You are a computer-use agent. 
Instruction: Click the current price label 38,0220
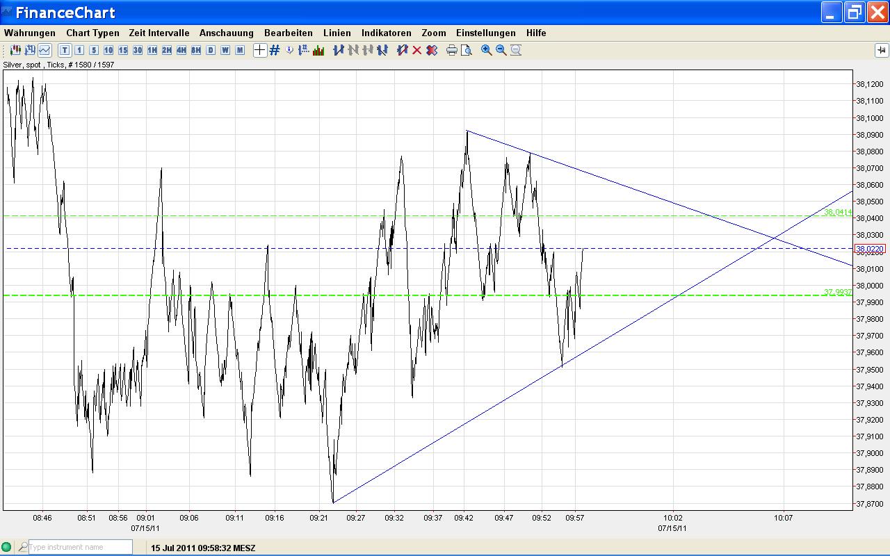(871, 249)
